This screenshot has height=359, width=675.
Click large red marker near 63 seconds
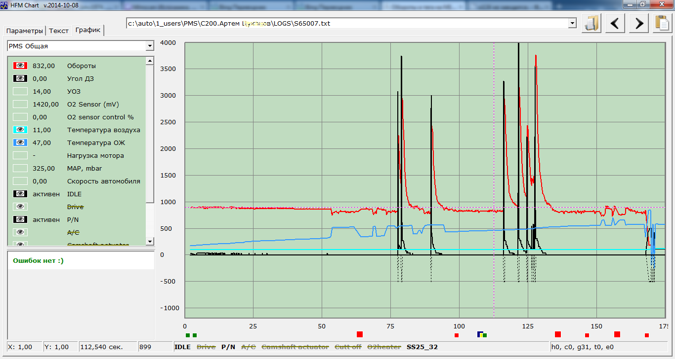pos(360,334)
